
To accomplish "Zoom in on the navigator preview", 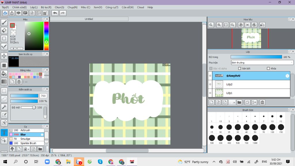I will (x=219, y=25).
